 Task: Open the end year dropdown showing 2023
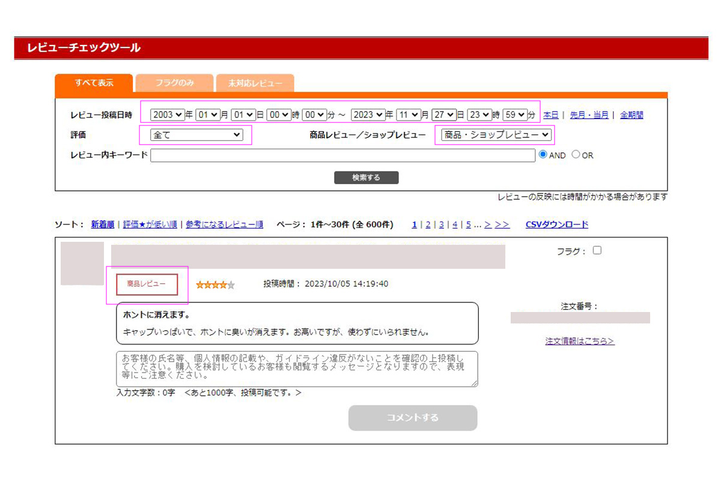pyautogui.click(x=368, y=115)
